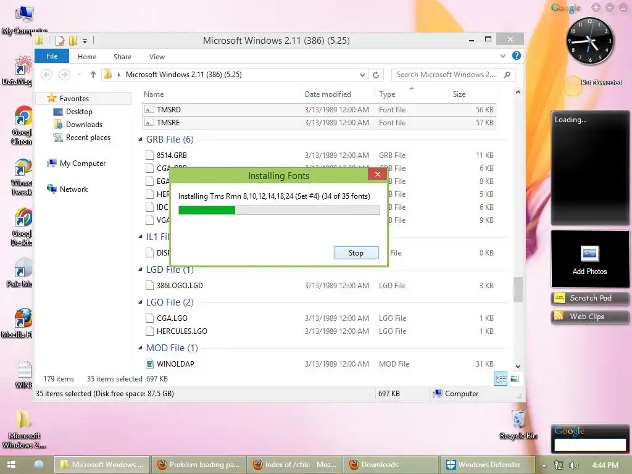Go forward with the Forward arrow
This screenshot has height=474, width=632.
click(64, 75)
